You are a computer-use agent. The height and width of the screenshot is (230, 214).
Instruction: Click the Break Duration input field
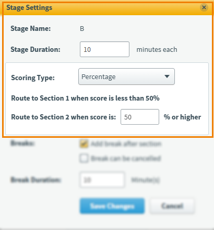point(102,180)
